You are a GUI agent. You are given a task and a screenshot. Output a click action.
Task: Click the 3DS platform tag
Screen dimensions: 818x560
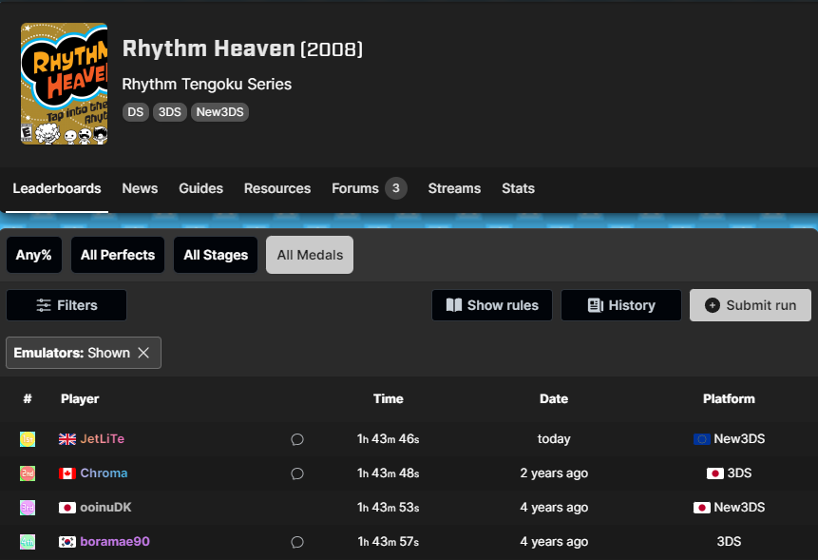pyautogui.click(x=169, y=112)
